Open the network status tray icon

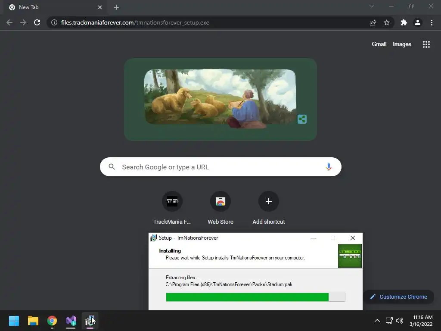click(389, 321)
